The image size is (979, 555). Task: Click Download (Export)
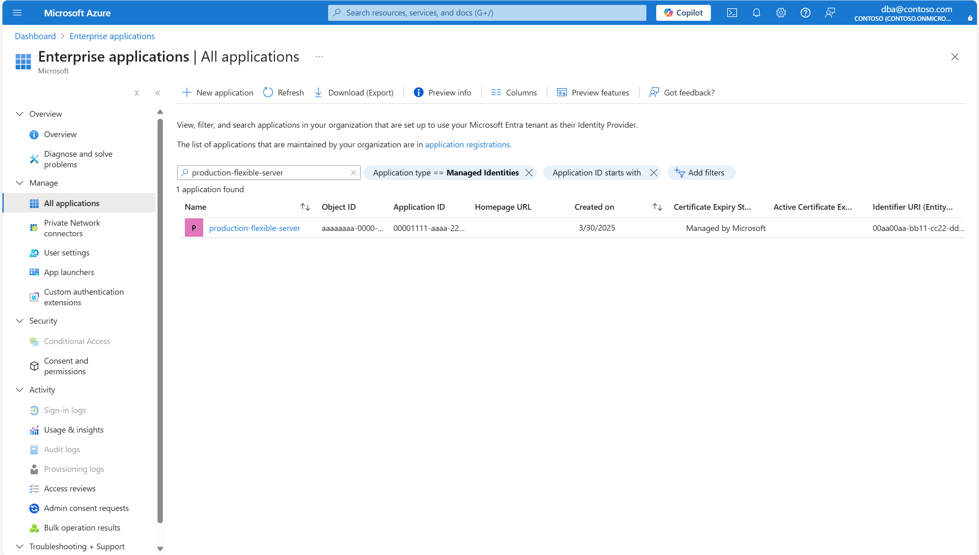pos(354,93)
